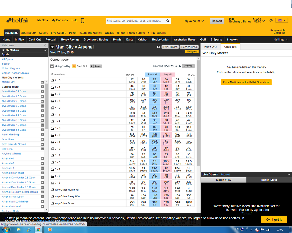Launch Chrome from the taskbar
Screen dimensions: 292x233
[38, 230]
